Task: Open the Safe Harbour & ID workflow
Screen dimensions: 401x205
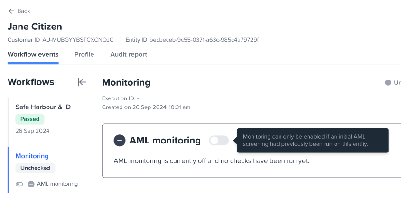Action: [43, 107]
